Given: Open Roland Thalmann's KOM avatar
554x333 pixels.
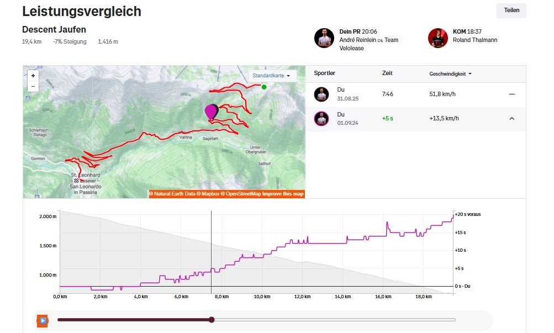Looking at the screenshot, I should 437,38.
